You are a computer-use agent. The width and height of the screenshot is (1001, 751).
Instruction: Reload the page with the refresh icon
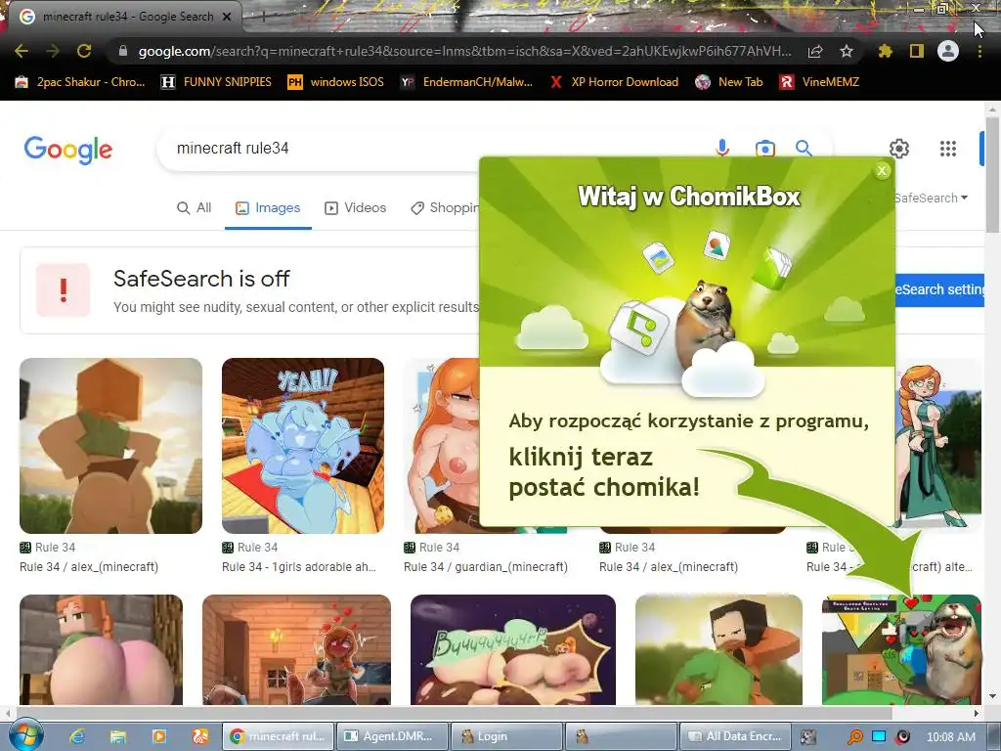[x=84, y=51]
